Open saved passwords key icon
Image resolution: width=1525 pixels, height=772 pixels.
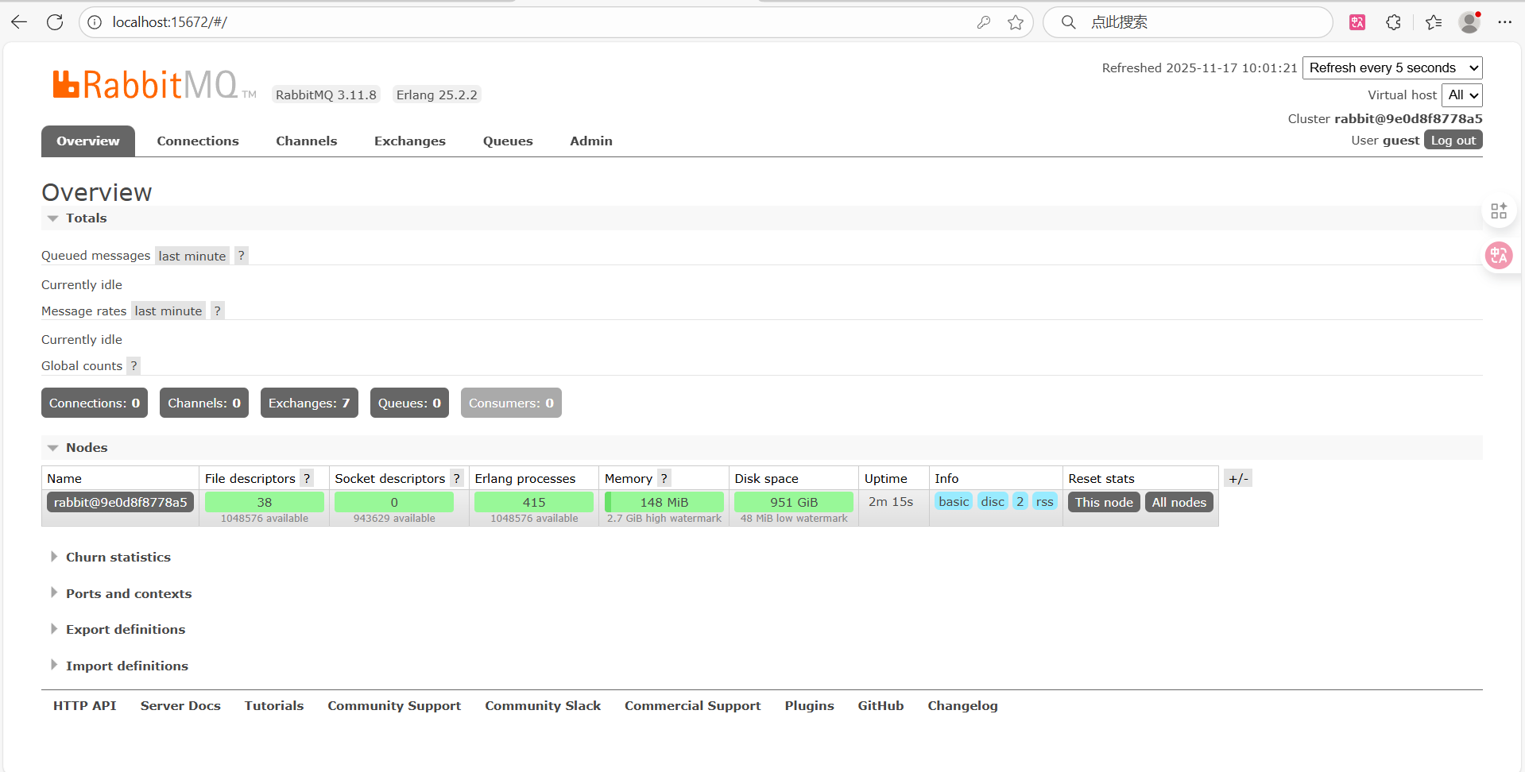click(x=984, y=22)
